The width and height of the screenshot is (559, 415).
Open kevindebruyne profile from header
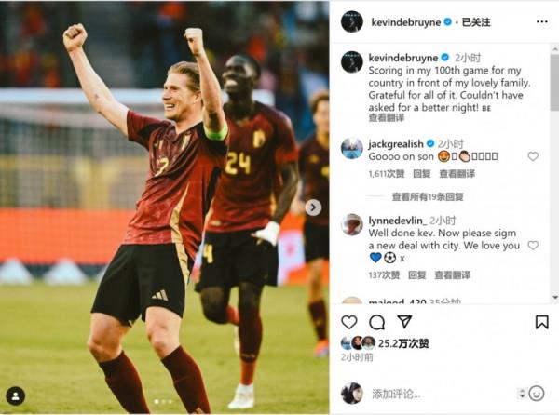click(x=406, y=22)
